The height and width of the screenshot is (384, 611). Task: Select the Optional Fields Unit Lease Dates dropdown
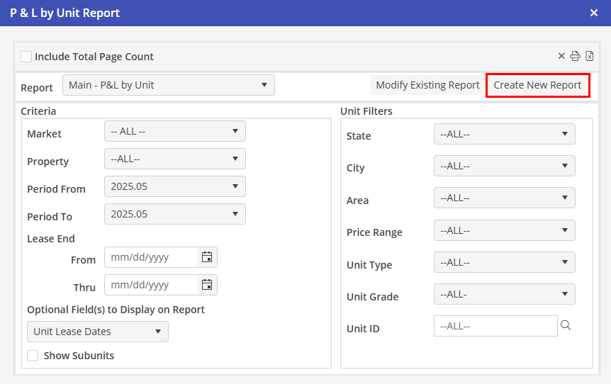(98, 332)
